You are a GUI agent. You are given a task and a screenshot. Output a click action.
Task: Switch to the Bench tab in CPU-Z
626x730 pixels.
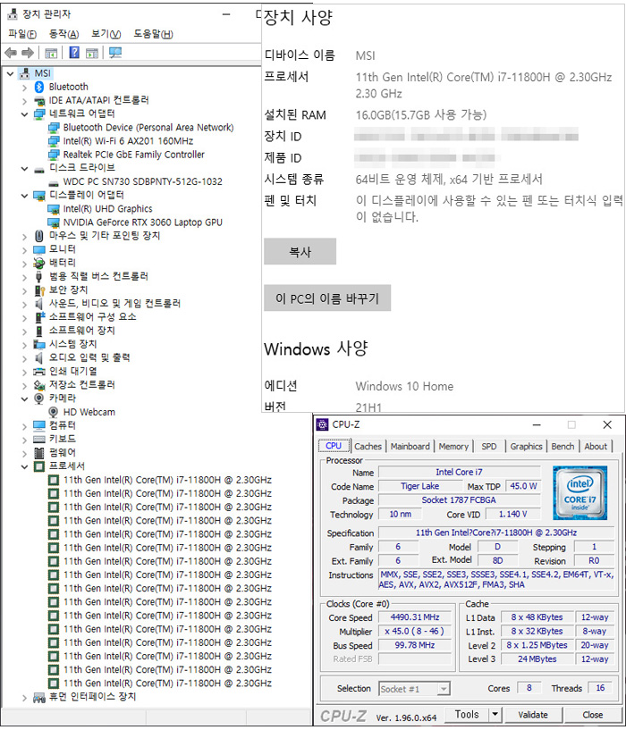coord(563,446)
